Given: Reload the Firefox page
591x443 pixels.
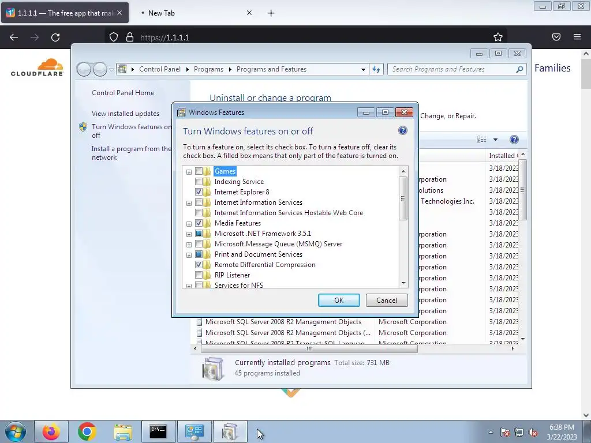Looking at the screenshot, I should (x=55, y=37).
